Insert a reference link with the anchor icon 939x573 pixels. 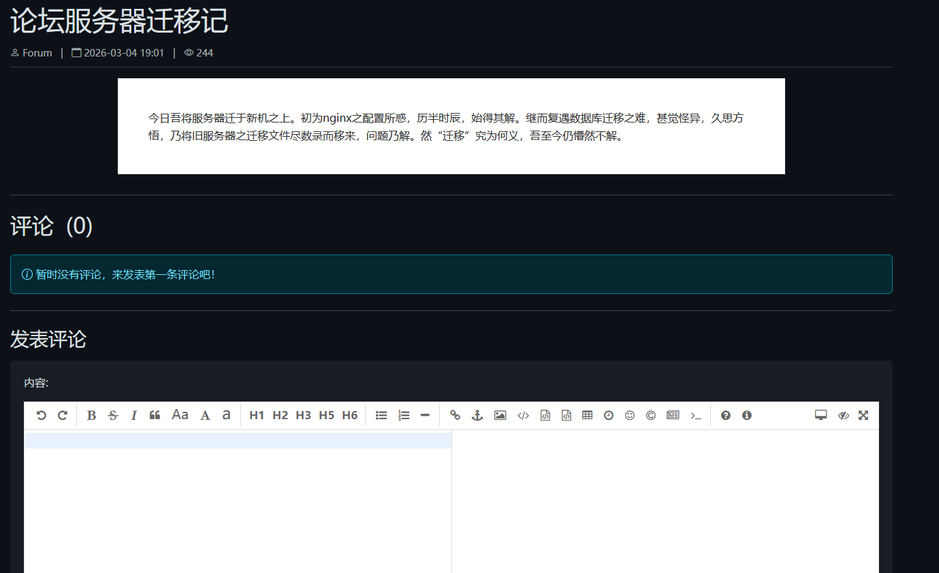pyautogui.click(x=477, y=415)
